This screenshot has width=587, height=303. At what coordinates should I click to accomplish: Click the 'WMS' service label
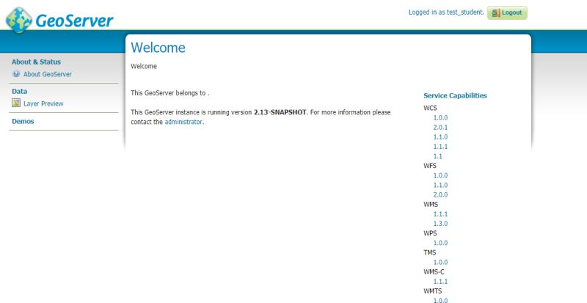(431, 205)
